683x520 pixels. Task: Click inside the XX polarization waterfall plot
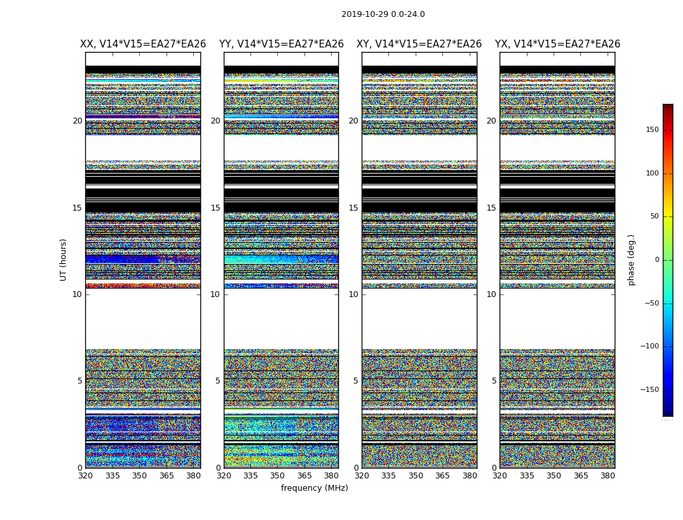[x=143, y=260]
